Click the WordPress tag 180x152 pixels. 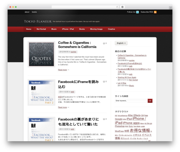click(x=119, y=131)
